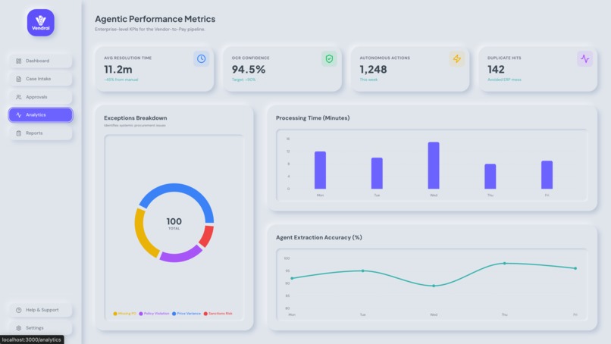This screenshot has height=344, width=611.
Task: Click the 'Target: >90%' caption
Action: click(244, 80)
